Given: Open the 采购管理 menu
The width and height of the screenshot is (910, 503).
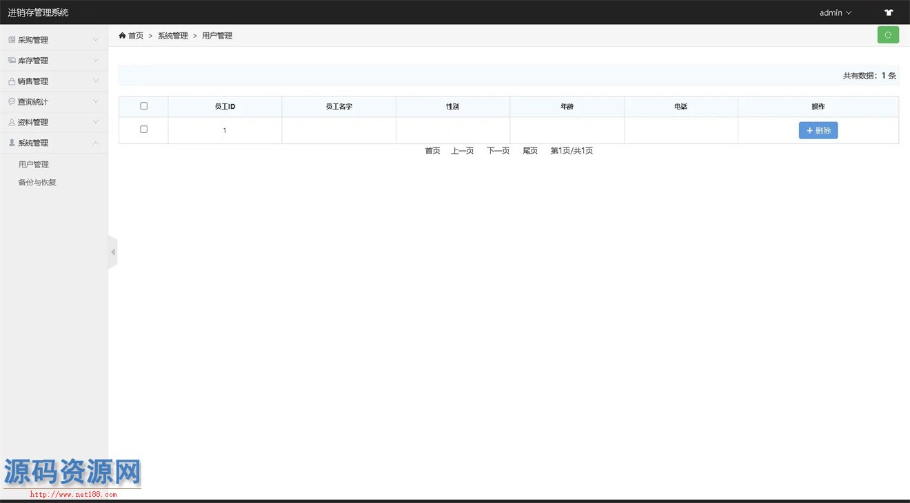Looking at the screenshot, I should (54, 40).
